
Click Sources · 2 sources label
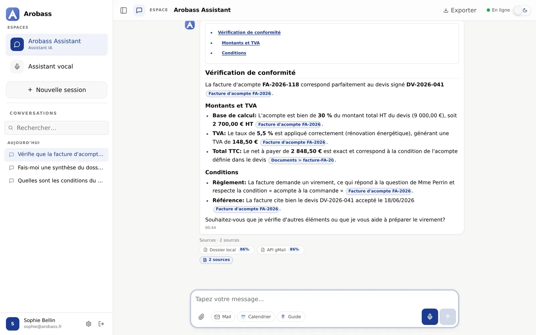[x=219, y=240]
